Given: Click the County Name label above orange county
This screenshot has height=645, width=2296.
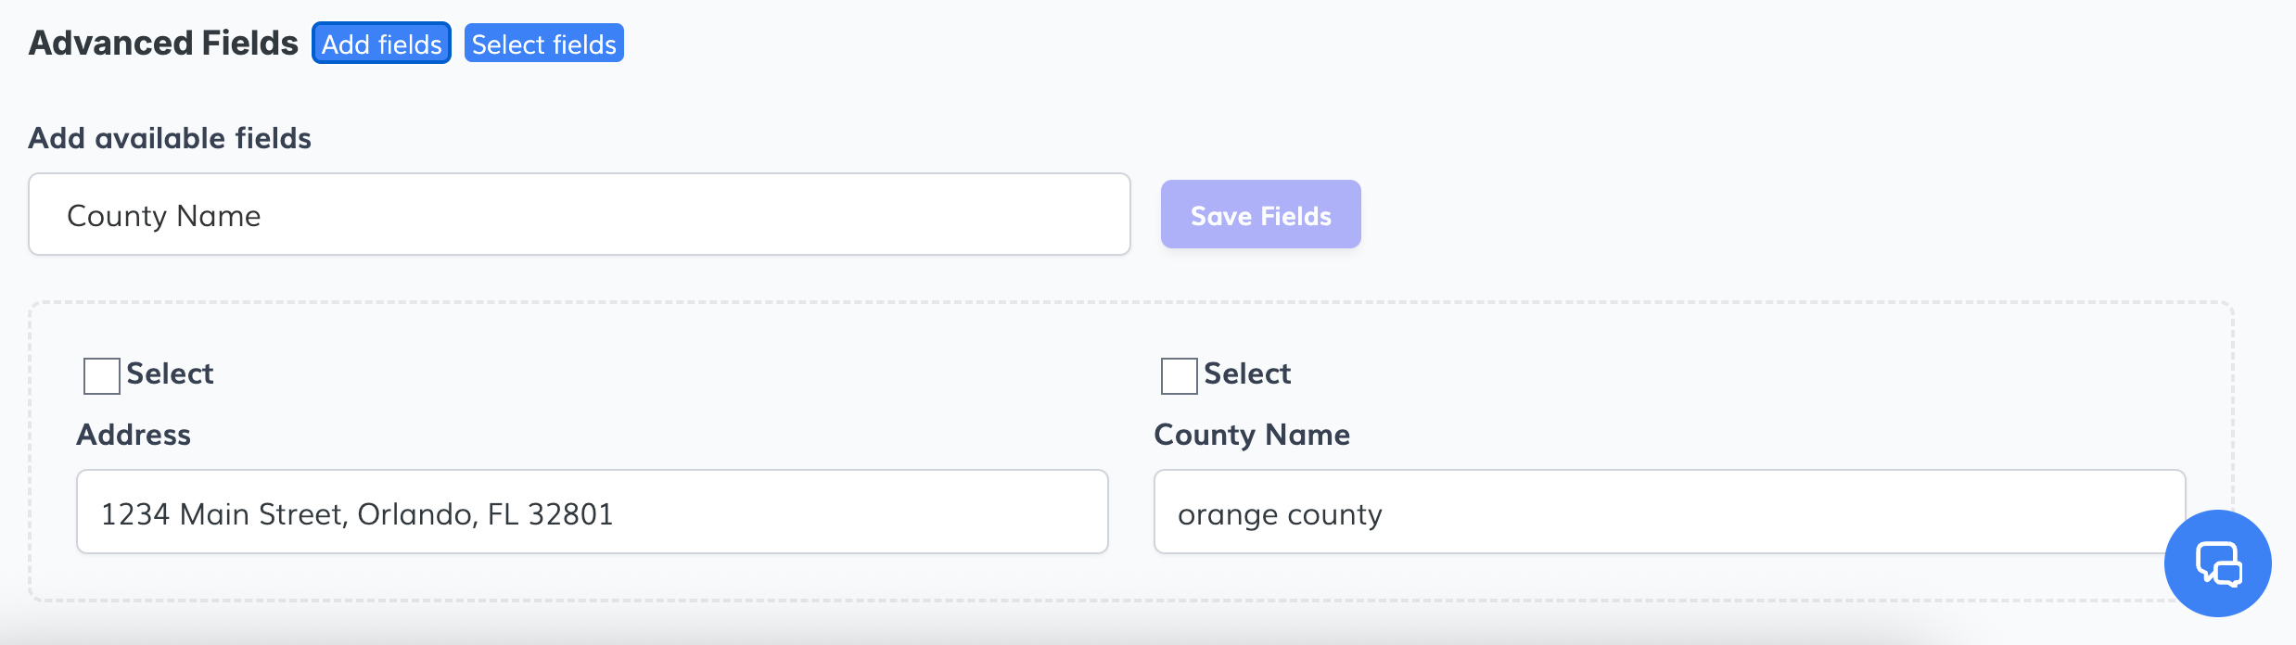Looking at the screenshot, I should pos(1251,435).
